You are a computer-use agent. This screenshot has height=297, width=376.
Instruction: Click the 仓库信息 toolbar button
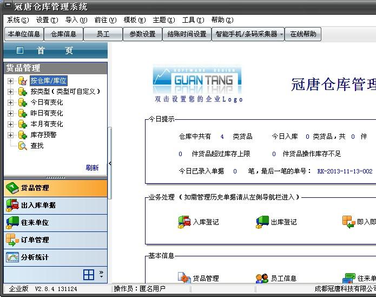coord(63,34)
